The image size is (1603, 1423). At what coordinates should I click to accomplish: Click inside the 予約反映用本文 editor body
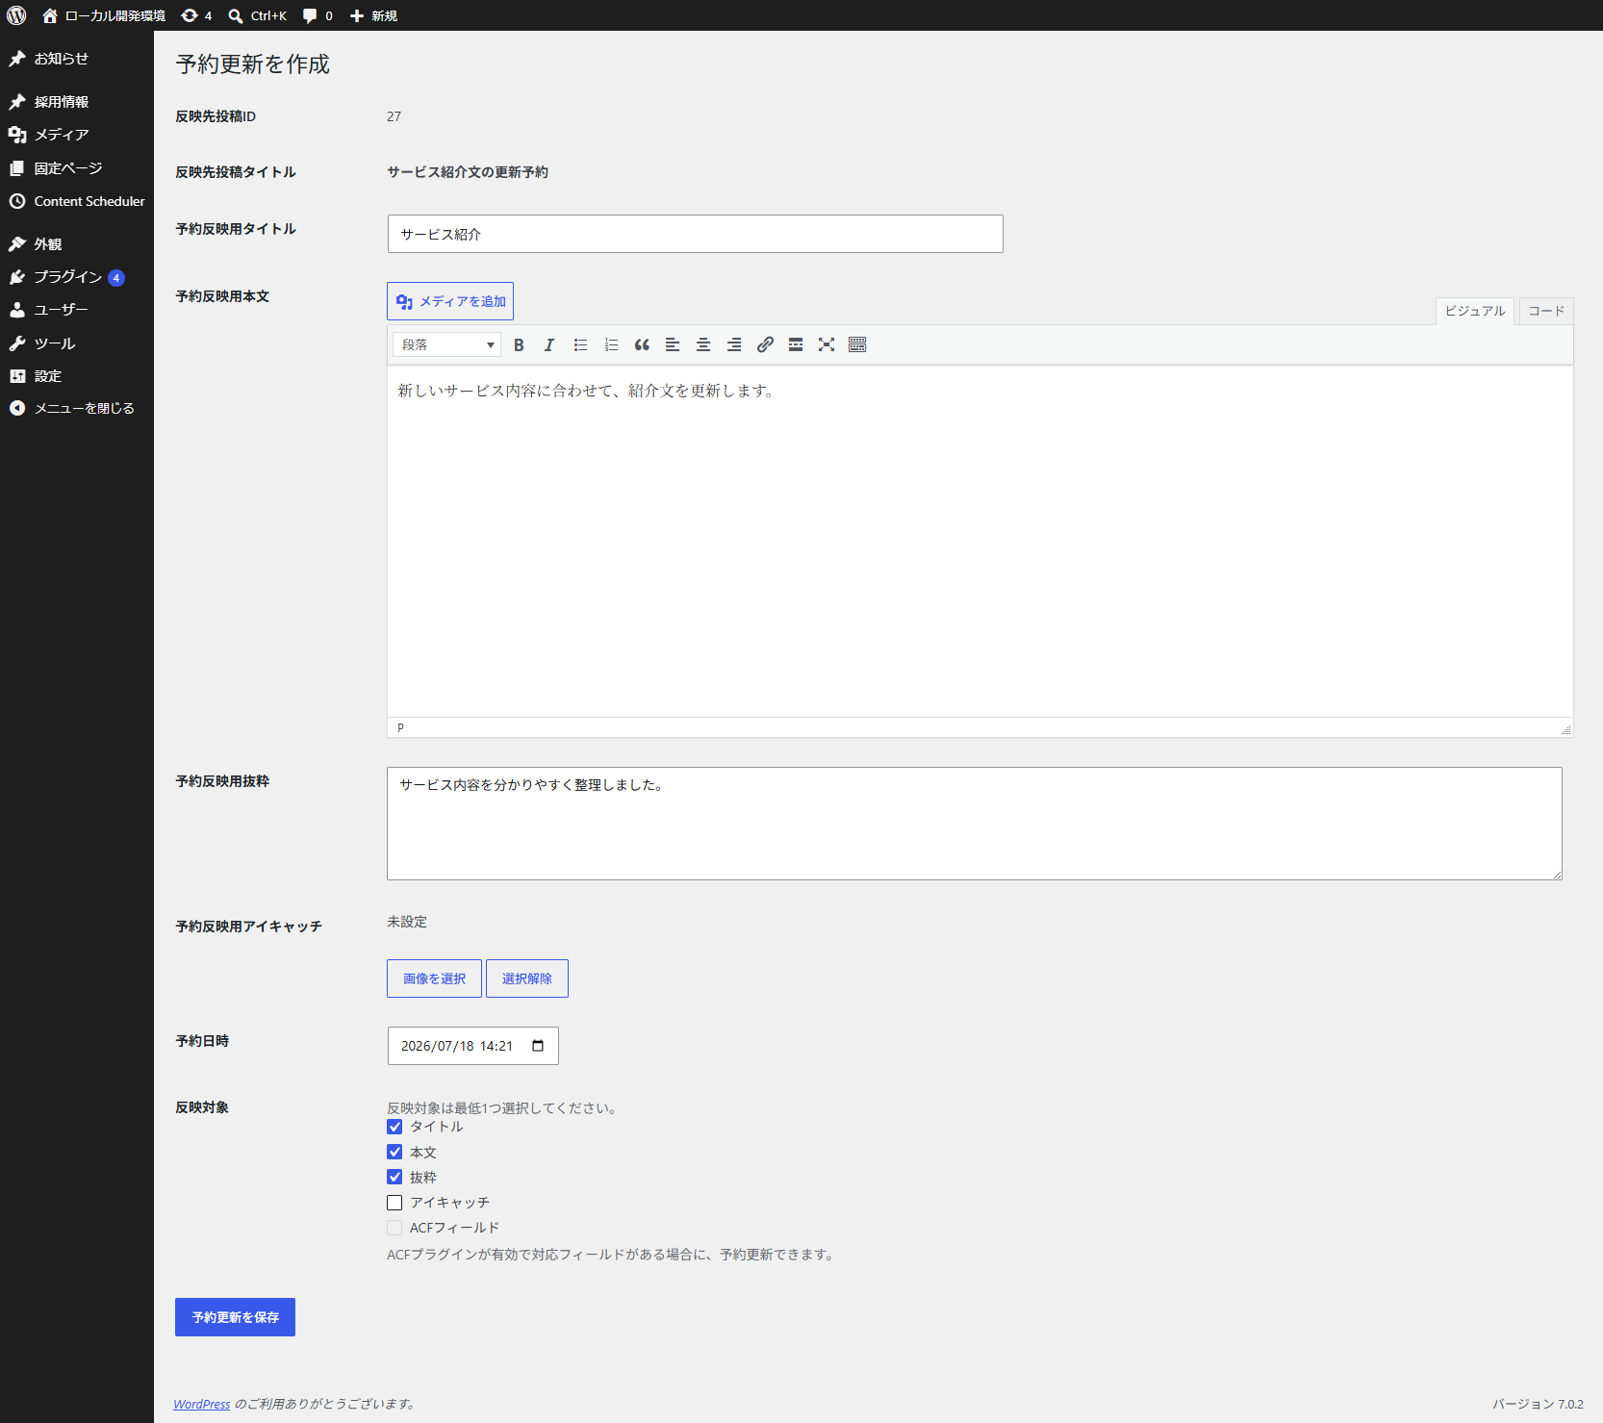point(980,541)
